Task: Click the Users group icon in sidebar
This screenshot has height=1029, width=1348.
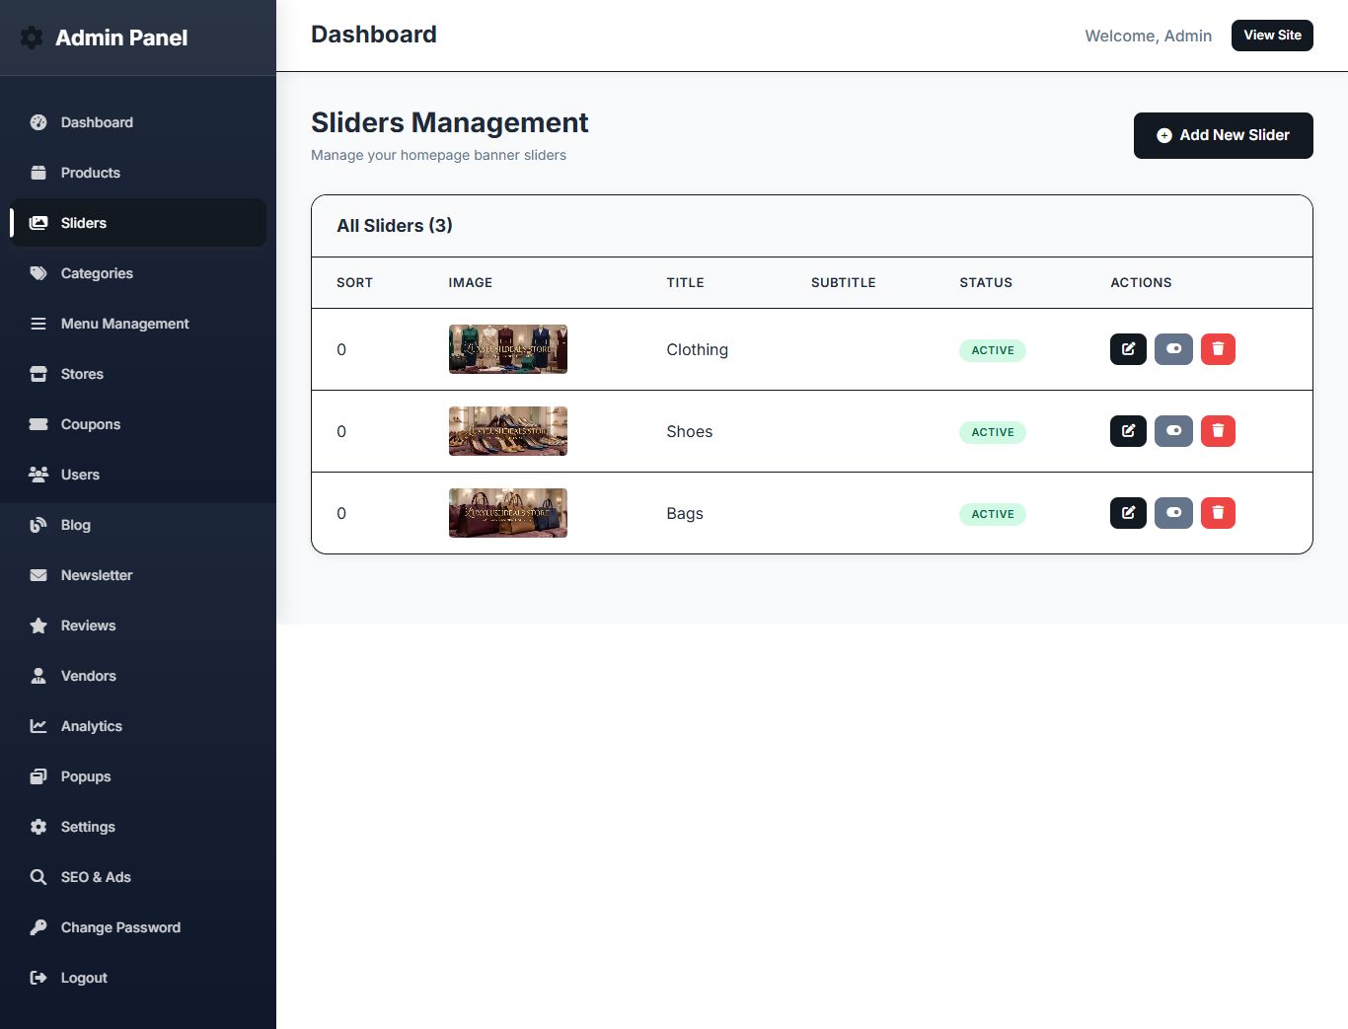Action: pyautogui.click(x=38, y=475)
